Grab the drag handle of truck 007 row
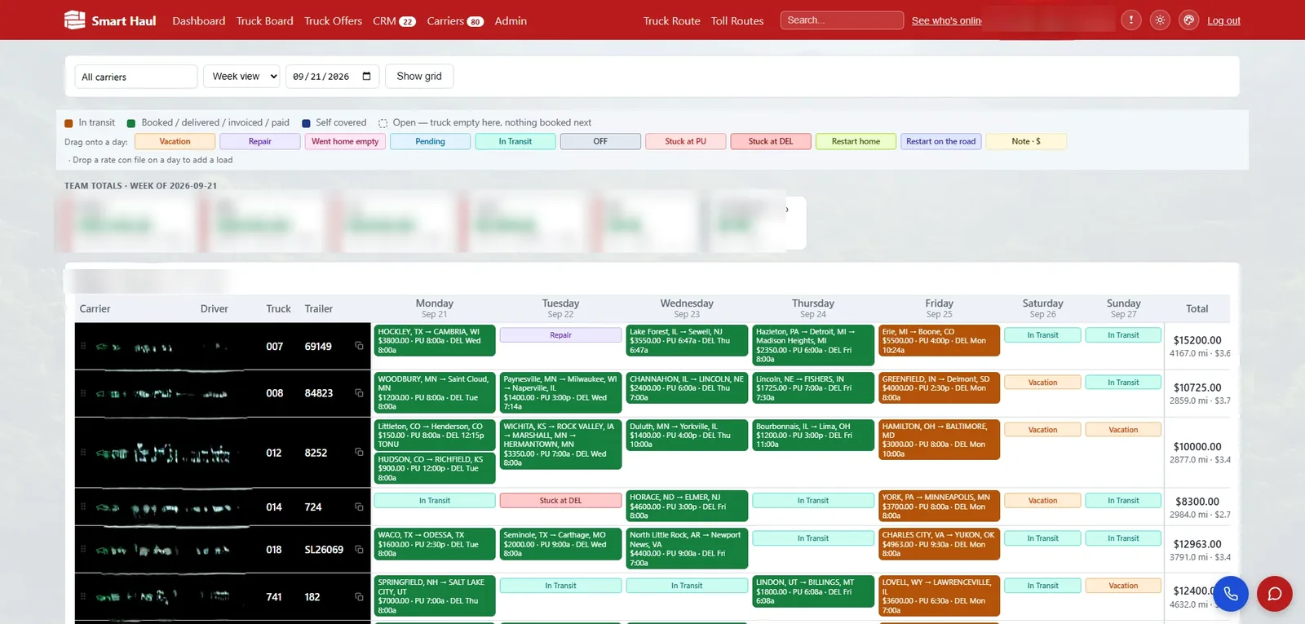1305x624 pixels. click(x=82, y=346)
